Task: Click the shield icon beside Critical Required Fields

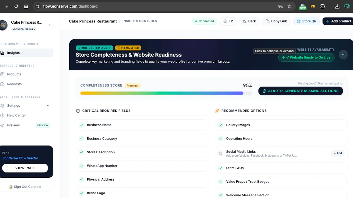Action: click(x=78, y=111)
